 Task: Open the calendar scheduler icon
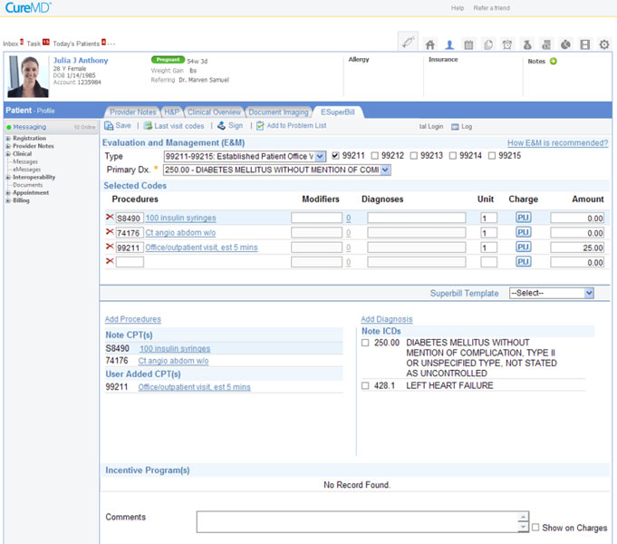pos(468,45)
